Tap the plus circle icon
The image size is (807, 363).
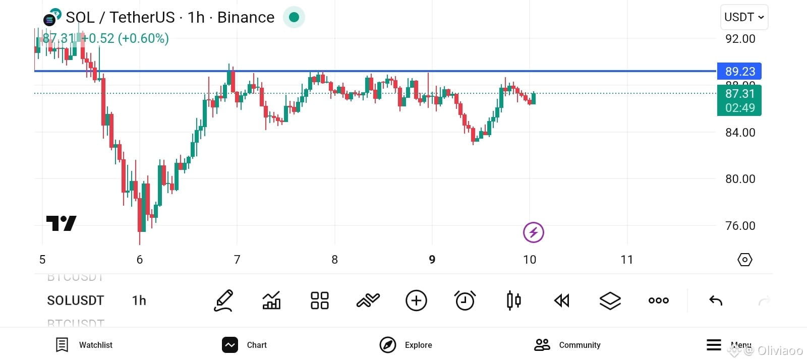(416, 300)
